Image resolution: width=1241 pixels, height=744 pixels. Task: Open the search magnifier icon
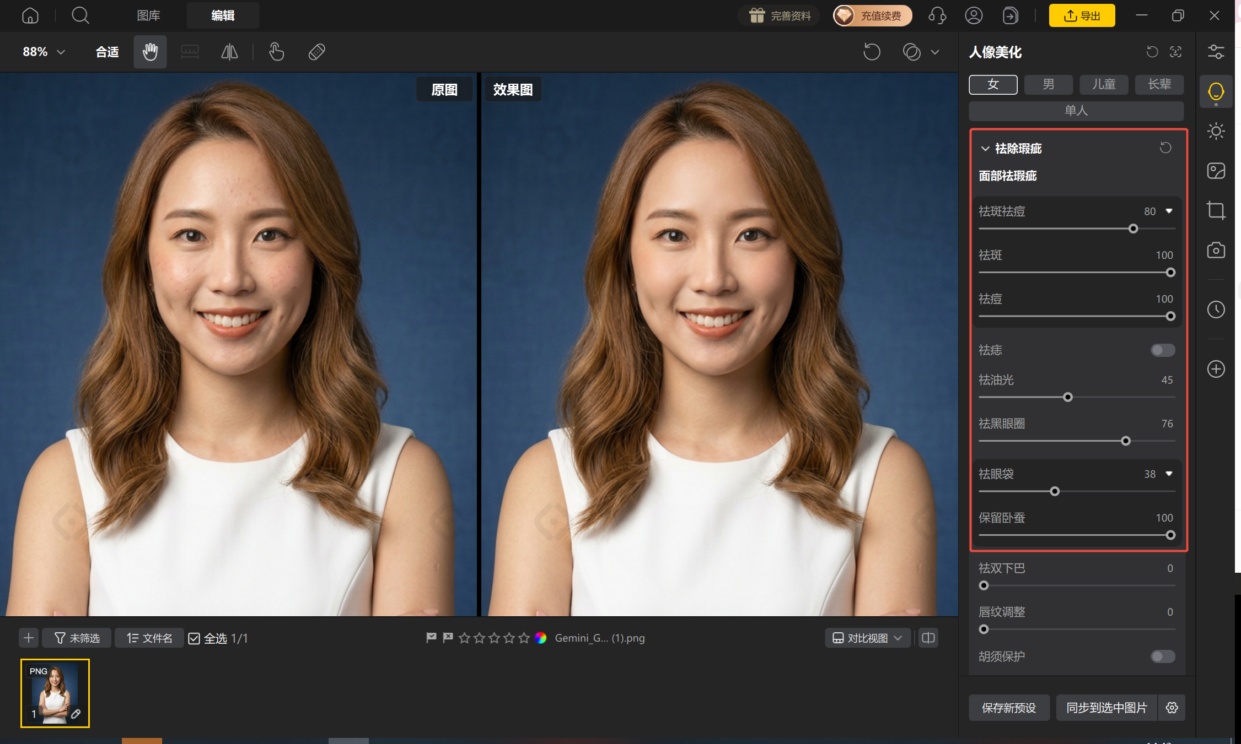point(80,15)
